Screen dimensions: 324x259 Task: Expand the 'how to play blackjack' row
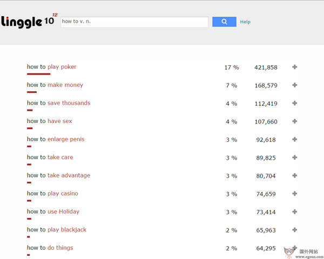[294, 230]
